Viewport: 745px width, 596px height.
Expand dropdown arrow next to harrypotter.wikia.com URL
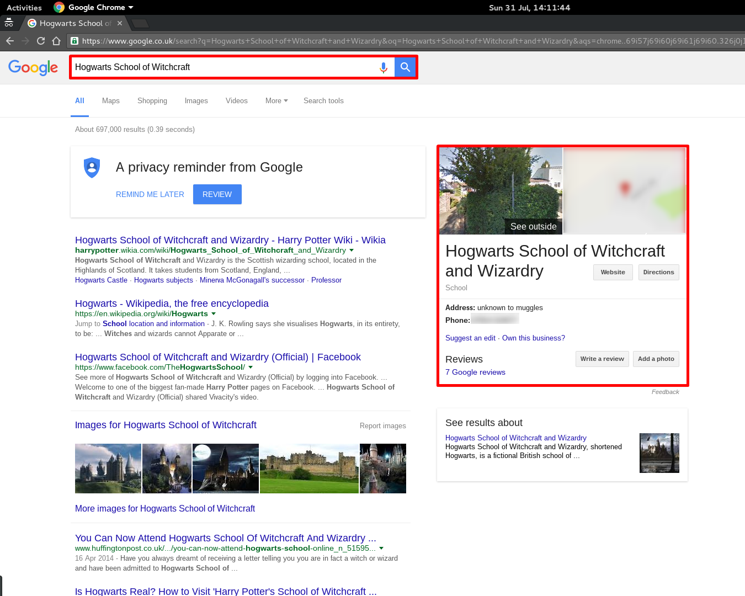(x=352, y=251)
